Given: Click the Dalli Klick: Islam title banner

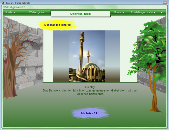Looking at the screenshot, I should pos(80,14).
